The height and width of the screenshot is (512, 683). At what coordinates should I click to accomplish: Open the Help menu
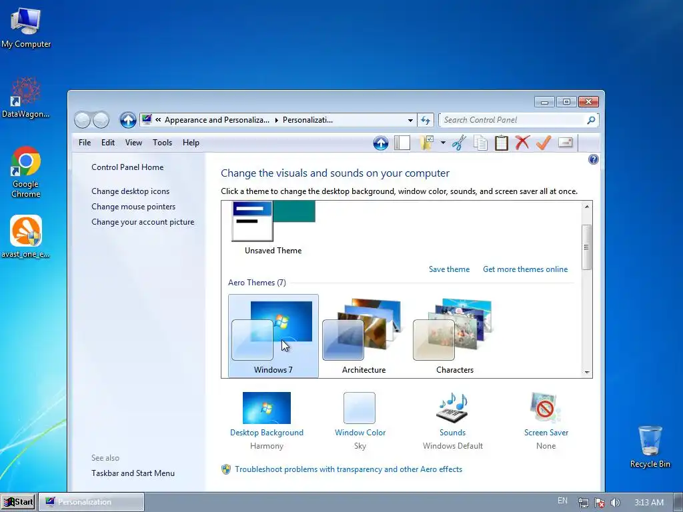click(191, 143)
